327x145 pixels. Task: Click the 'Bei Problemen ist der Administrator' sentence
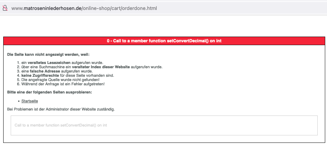(61, 109)
